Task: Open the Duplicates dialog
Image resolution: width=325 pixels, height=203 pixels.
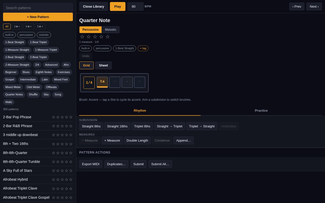Action: (x=116, y=164)
